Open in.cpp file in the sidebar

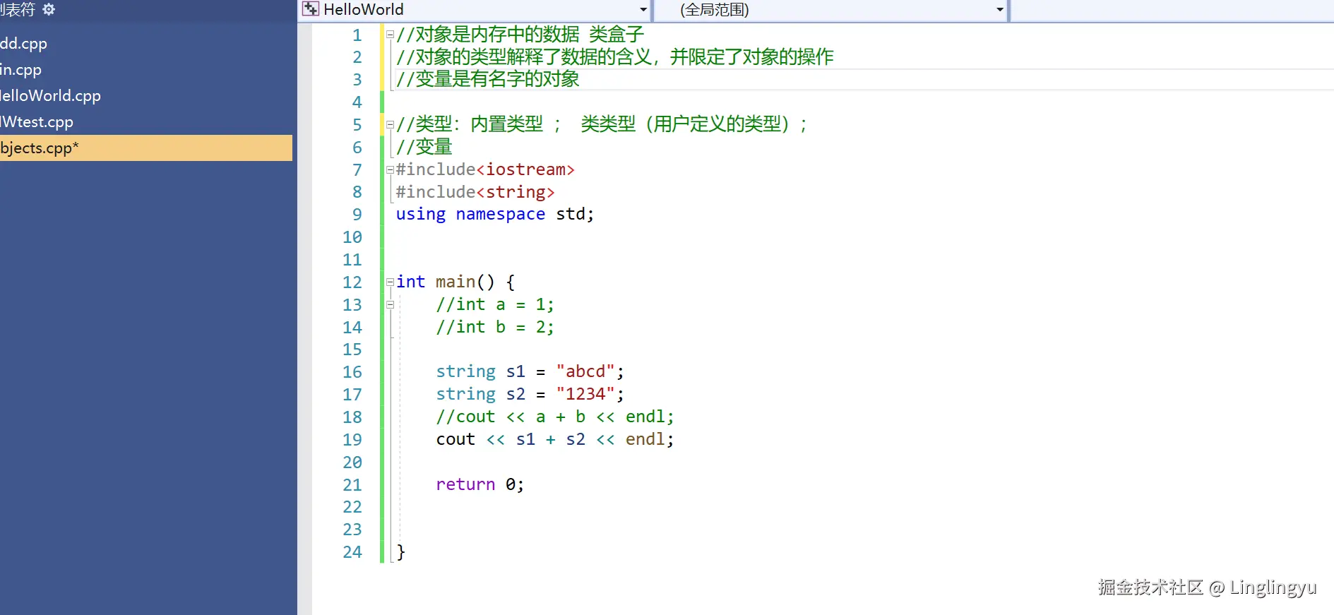pyautogui.click(x=20, y=69)
